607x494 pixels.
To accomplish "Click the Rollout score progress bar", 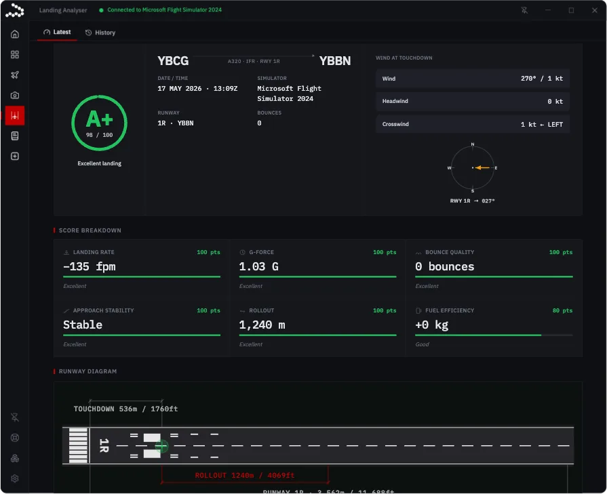I will [318, 335].
